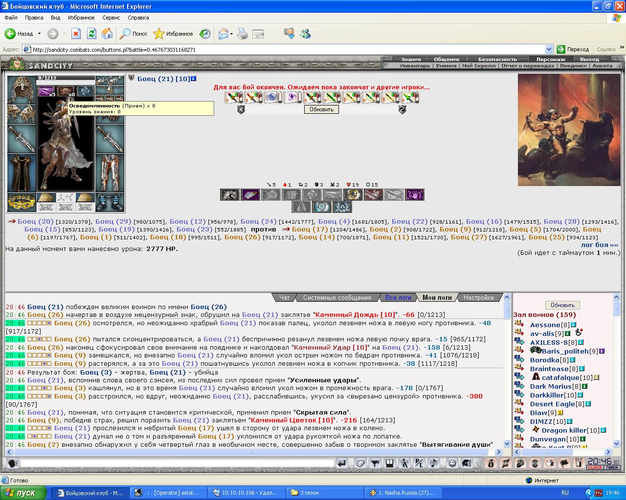Screen dimensions: 626x500
Task: Open the Mail button dropdown arrow
Action: click(231, 34)
